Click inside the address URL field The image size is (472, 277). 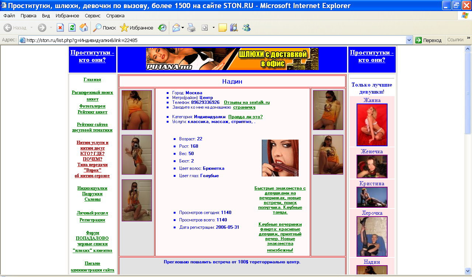click(214, 40)
